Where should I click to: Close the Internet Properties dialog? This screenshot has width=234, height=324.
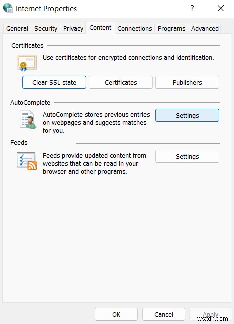point(221,9)
